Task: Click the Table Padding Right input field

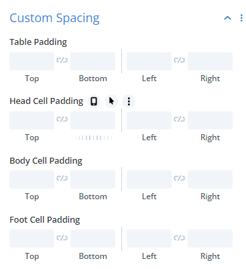Action: coord(210,61)
